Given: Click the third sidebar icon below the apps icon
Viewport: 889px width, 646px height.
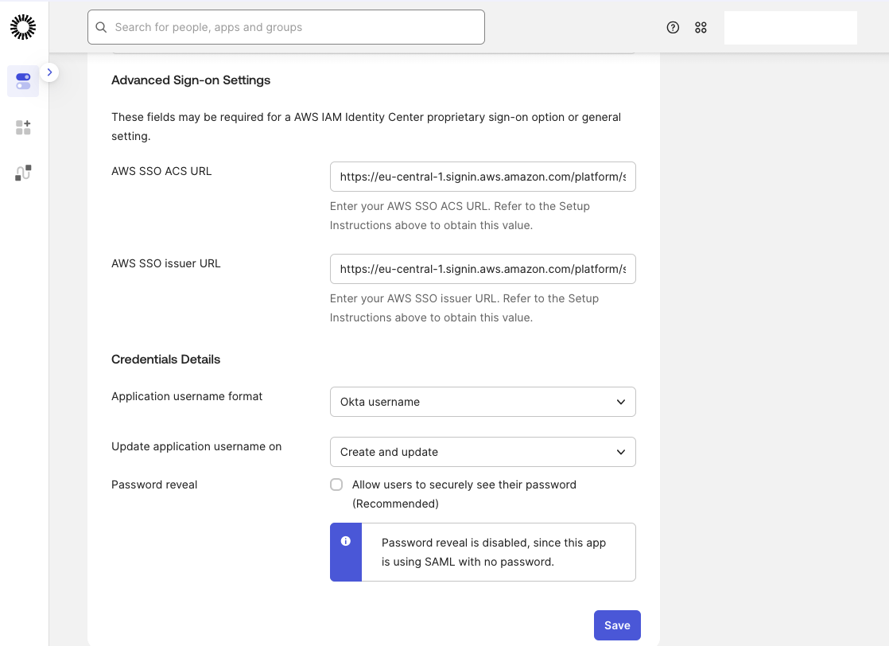Looking at the screenshot, I should [x=23, y=173].
